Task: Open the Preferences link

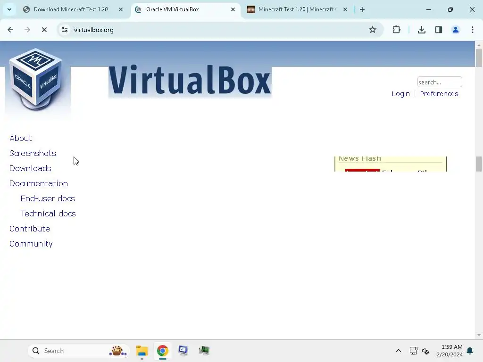Action: 439,94
